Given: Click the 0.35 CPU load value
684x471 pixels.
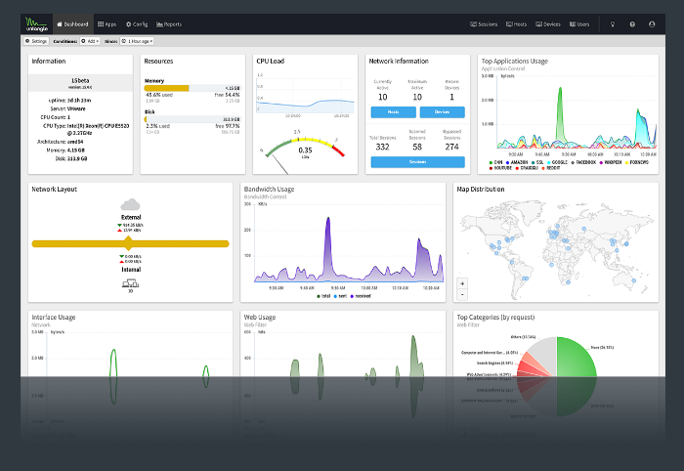Looking at the screenshot, I should pos(305,150).
